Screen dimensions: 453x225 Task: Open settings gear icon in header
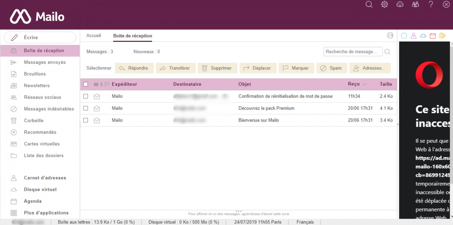coord(385,5)
